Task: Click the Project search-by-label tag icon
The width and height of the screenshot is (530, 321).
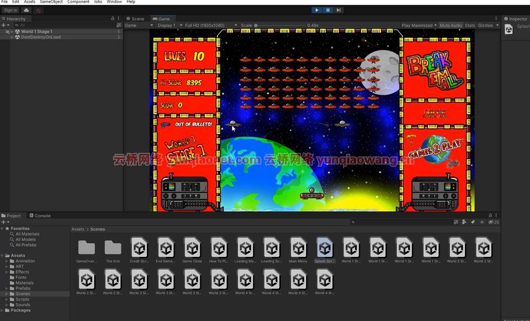Action: tap(473, 222)
